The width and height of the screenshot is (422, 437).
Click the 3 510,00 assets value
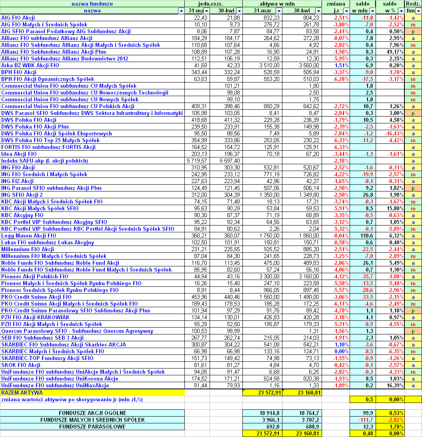(x=262, y=66)
